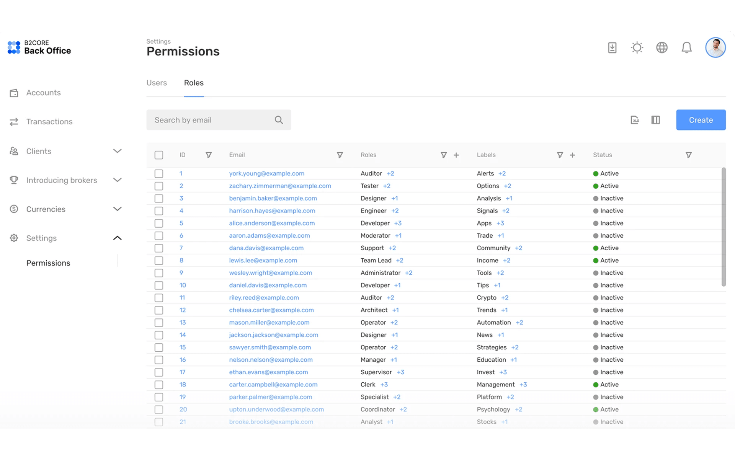The image size is (735, 460).
Task: Add column with plus next to Labels
Action: coord(572,155)
